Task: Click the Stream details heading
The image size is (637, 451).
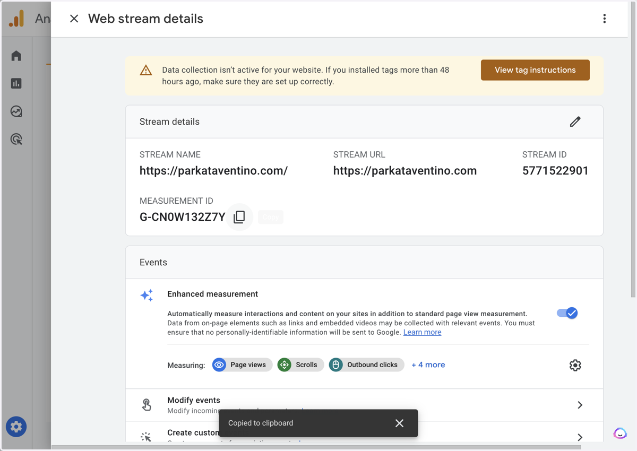Action: point(169,122)
